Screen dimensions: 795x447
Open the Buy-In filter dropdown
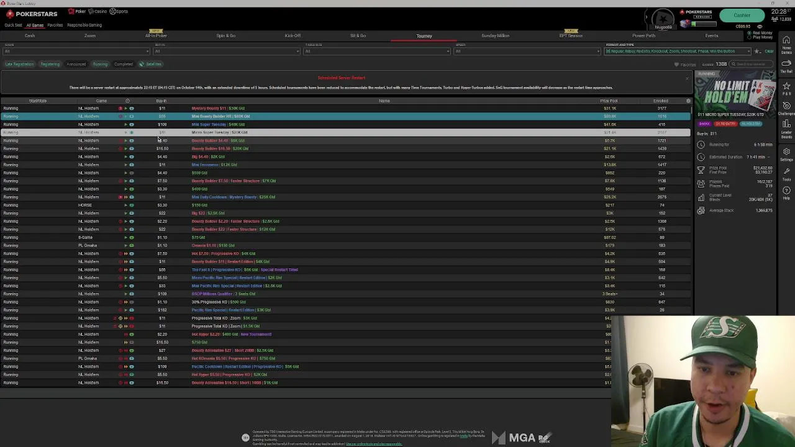(228, 52)
